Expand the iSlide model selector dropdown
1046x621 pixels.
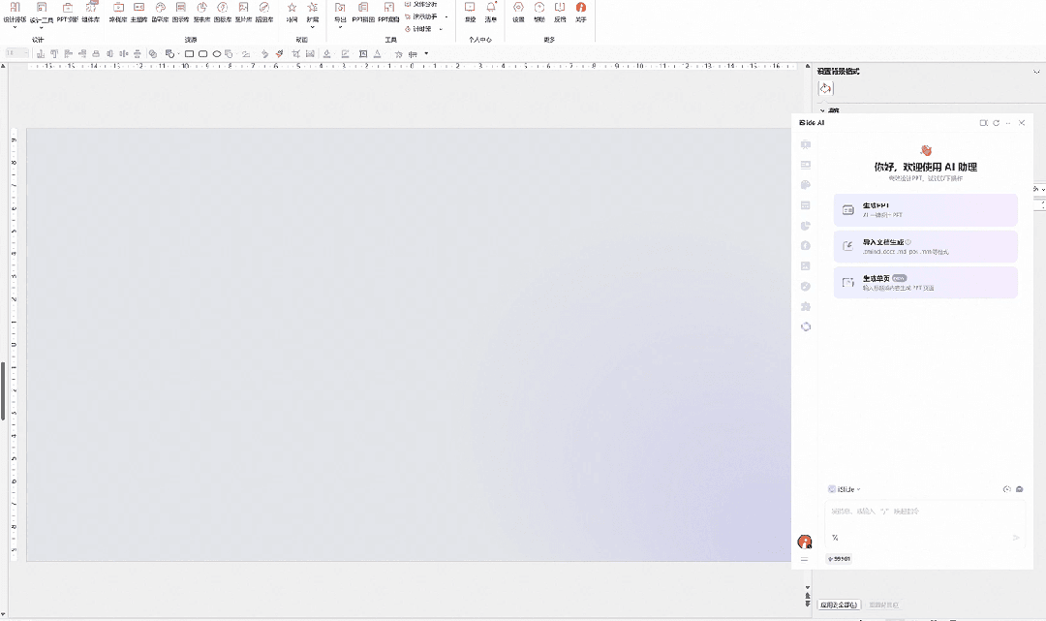845,489
